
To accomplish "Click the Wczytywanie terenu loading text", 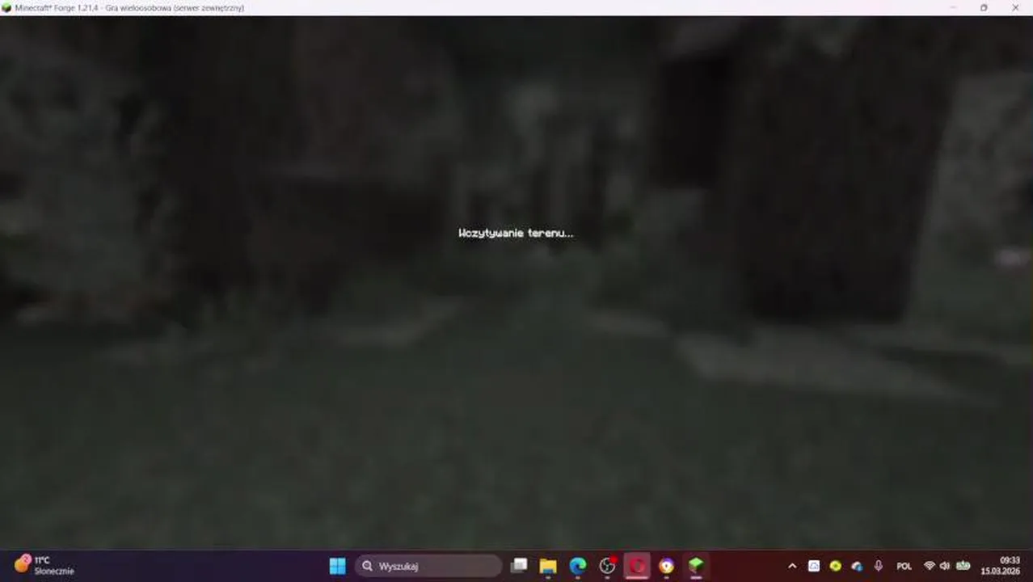I will click(516, 233).
